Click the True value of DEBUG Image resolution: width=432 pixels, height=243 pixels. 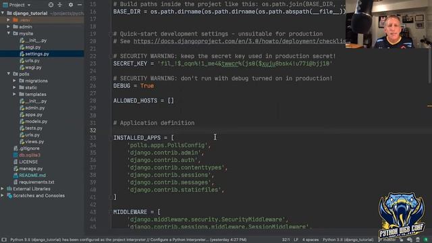(x=147, y=86)
